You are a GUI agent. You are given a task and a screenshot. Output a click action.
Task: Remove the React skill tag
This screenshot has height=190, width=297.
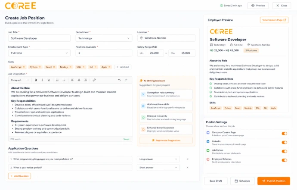pos(54,67)
